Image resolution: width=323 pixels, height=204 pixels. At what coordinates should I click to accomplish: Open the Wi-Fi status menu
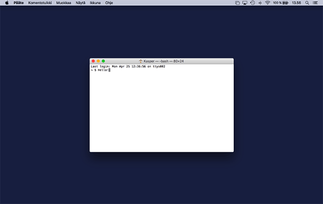click(268, 3)
